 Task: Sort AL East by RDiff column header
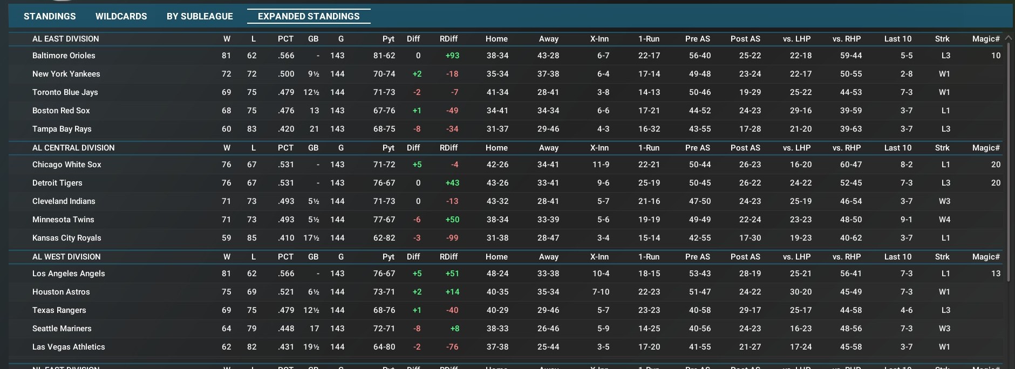pos(448,39)
